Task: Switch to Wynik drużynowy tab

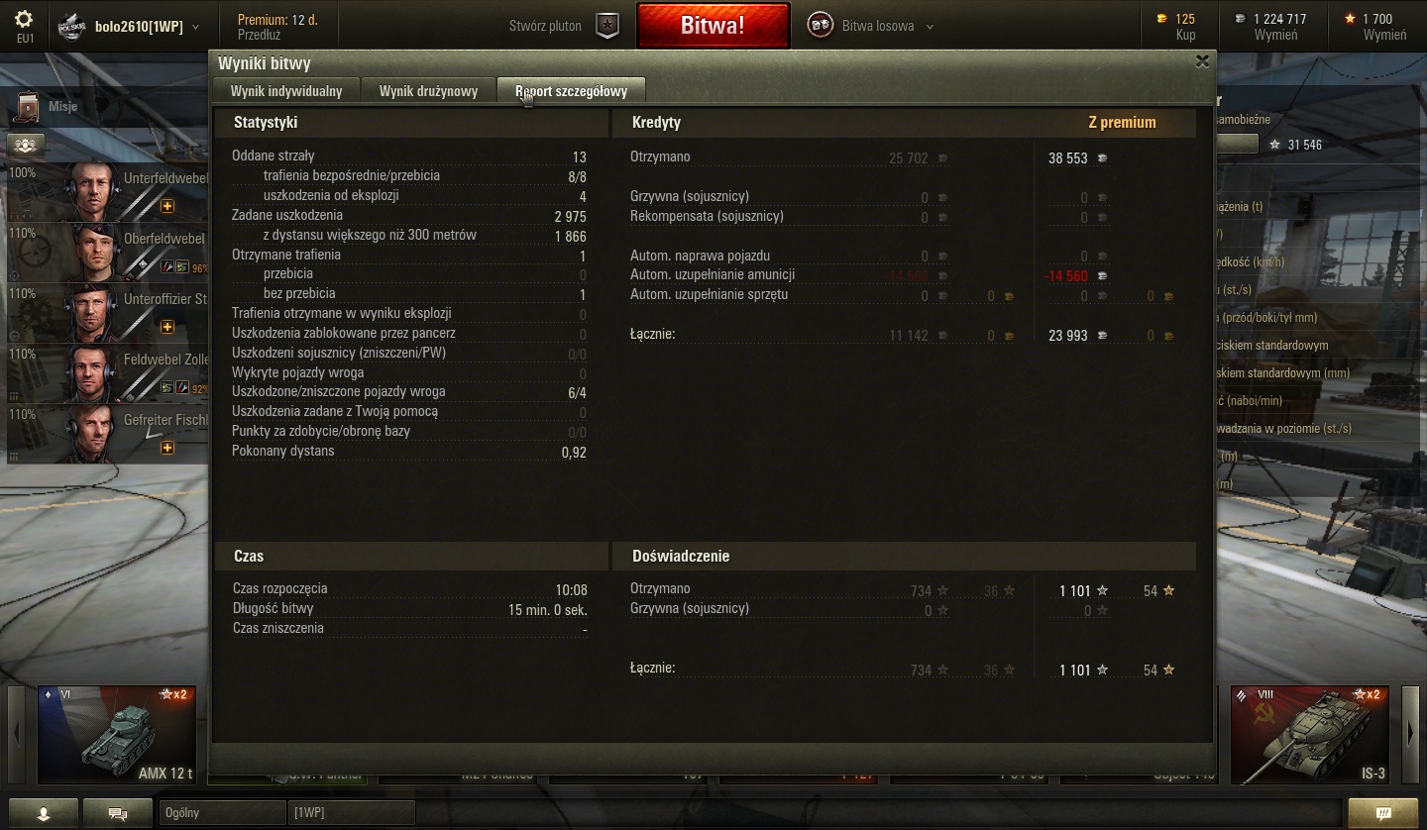Action: click(428, 91)
